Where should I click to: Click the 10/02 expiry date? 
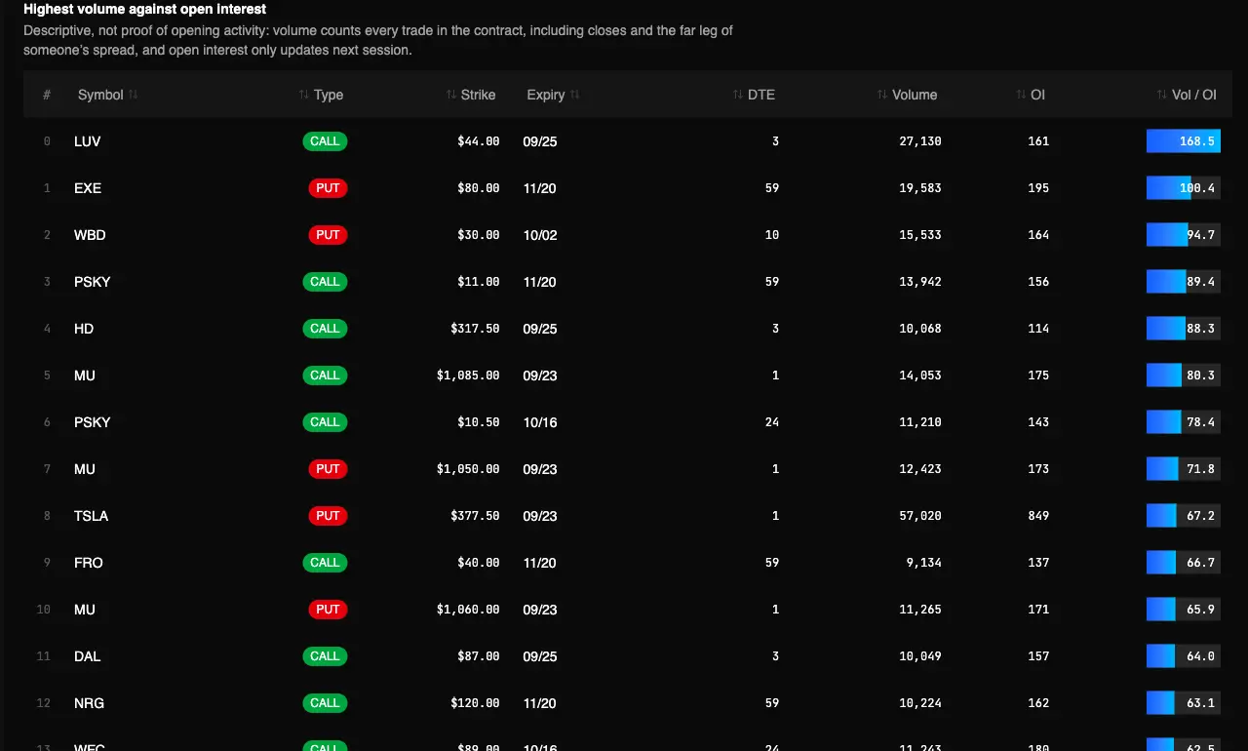point(540,235)
